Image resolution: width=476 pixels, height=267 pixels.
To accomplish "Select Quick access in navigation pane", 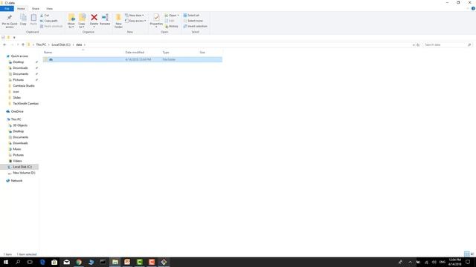I will click(19, 56).
